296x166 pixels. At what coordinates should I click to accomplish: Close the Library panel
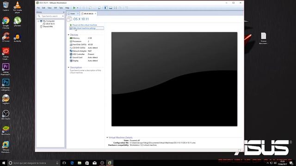click(x=64, y=12)
